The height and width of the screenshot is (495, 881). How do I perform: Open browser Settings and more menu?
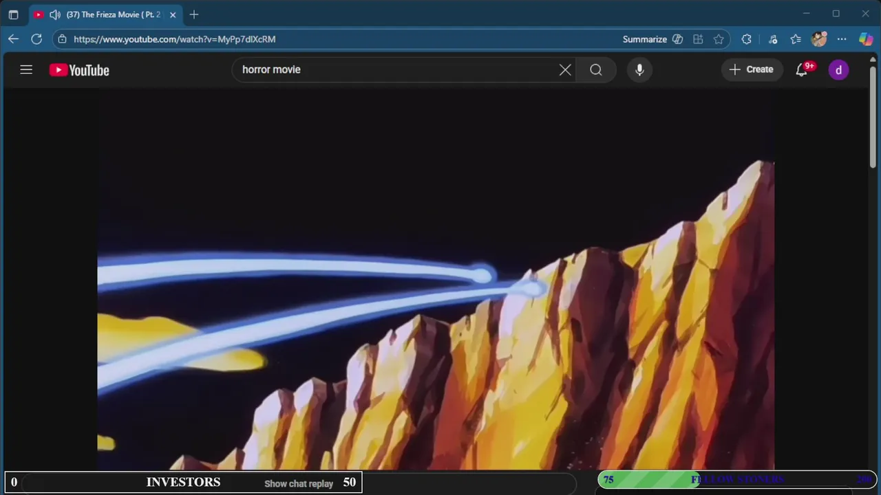[x=842, y=39]
